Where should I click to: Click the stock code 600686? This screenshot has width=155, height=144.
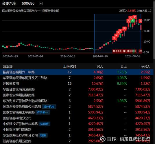[x=28, y=3]
